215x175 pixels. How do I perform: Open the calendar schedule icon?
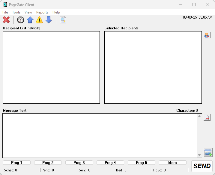pyautogui.click(x=208, y=153)
